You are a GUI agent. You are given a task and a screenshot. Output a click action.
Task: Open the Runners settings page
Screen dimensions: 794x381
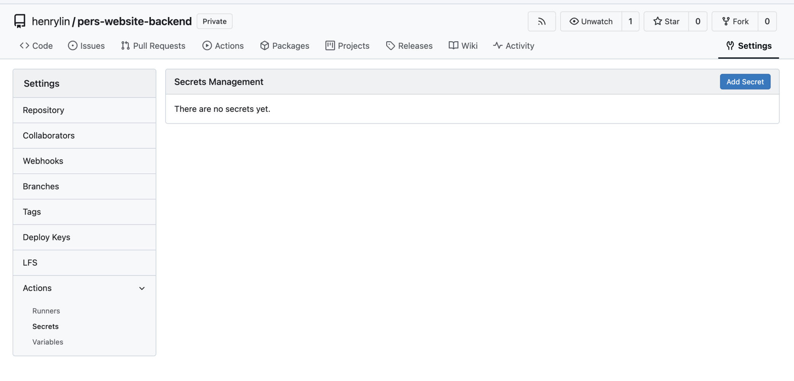(46, 311)
